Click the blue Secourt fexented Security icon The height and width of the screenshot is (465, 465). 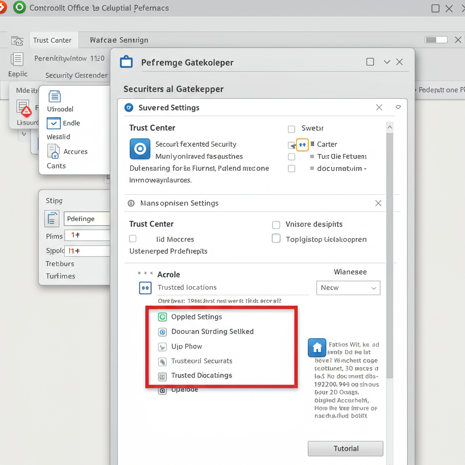click(x=140, y=148)
